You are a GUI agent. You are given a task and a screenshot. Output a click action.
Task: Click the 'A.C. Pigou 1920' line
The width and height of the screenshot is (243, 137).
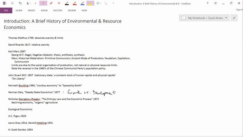[17, 116]
